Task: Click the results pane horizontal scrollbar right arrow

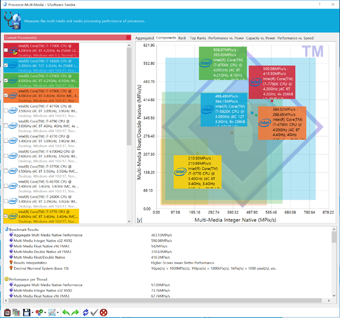Action: click(329, 300)
